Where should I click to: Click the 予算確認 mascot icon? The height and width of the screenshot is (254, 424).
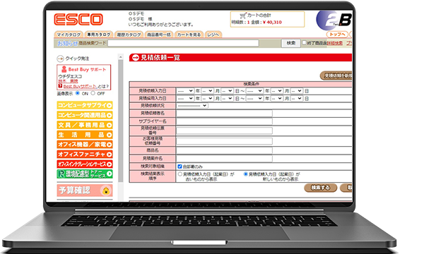(106, 190)
